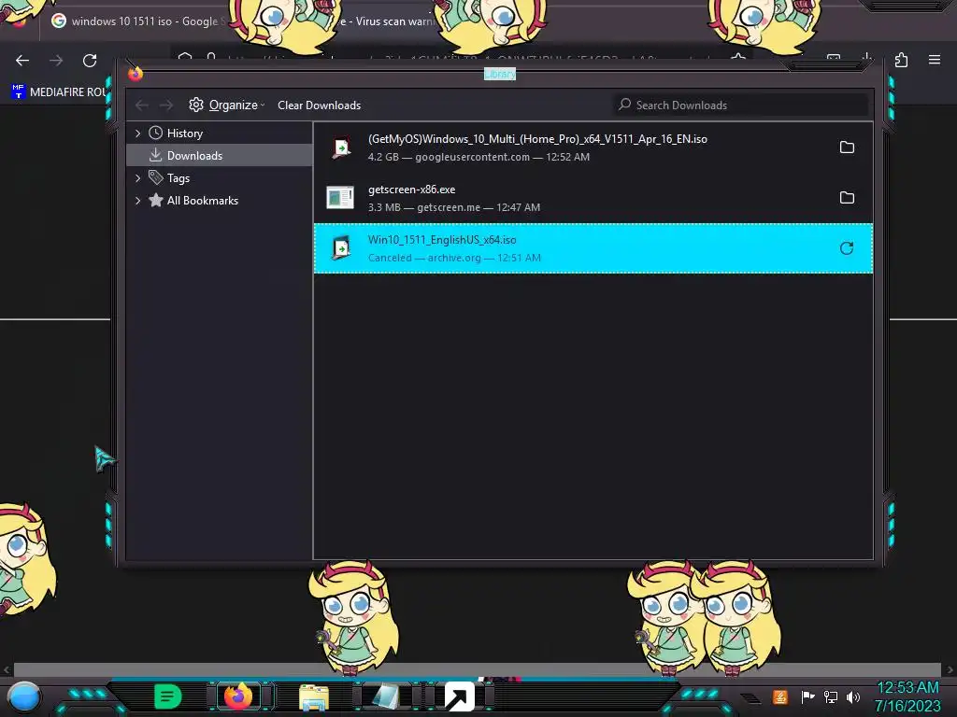This screenshot has width=957, height=717.
Task: Select History in the Library sidebar
Action: click(x=219, y=133)
